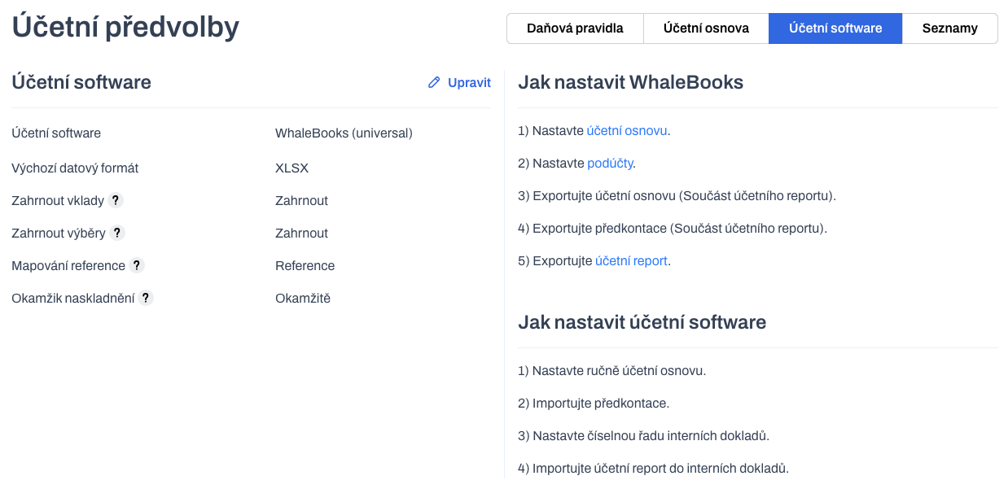The height and width of the screenshot is (502, 1008).
Task: Click the Jak nastavit účetní software heading
Action: [642, 322]
